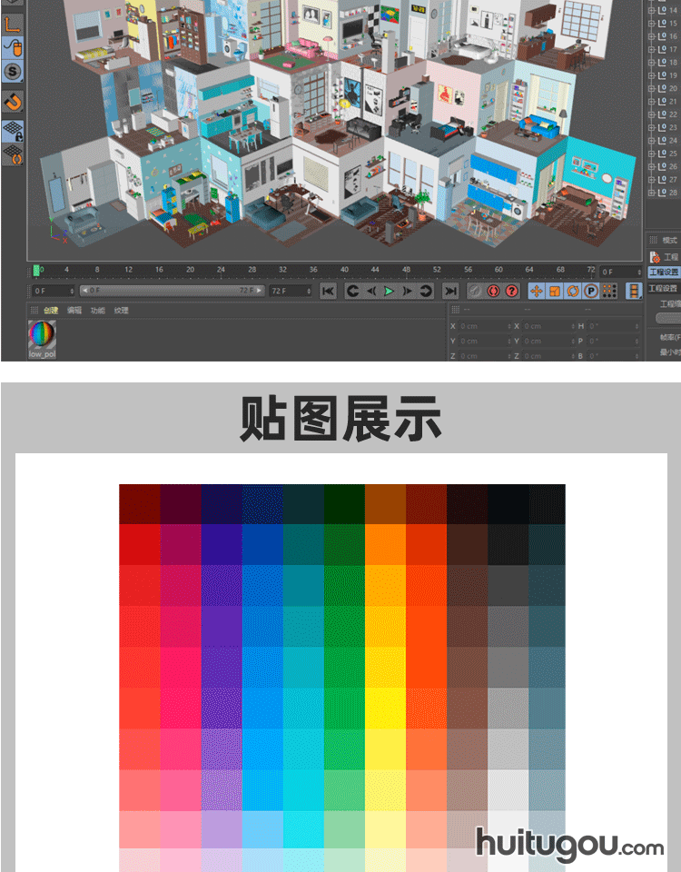Screen dimensions: 681x872
Task: Click the Y position field
Action: coord(485,341)
